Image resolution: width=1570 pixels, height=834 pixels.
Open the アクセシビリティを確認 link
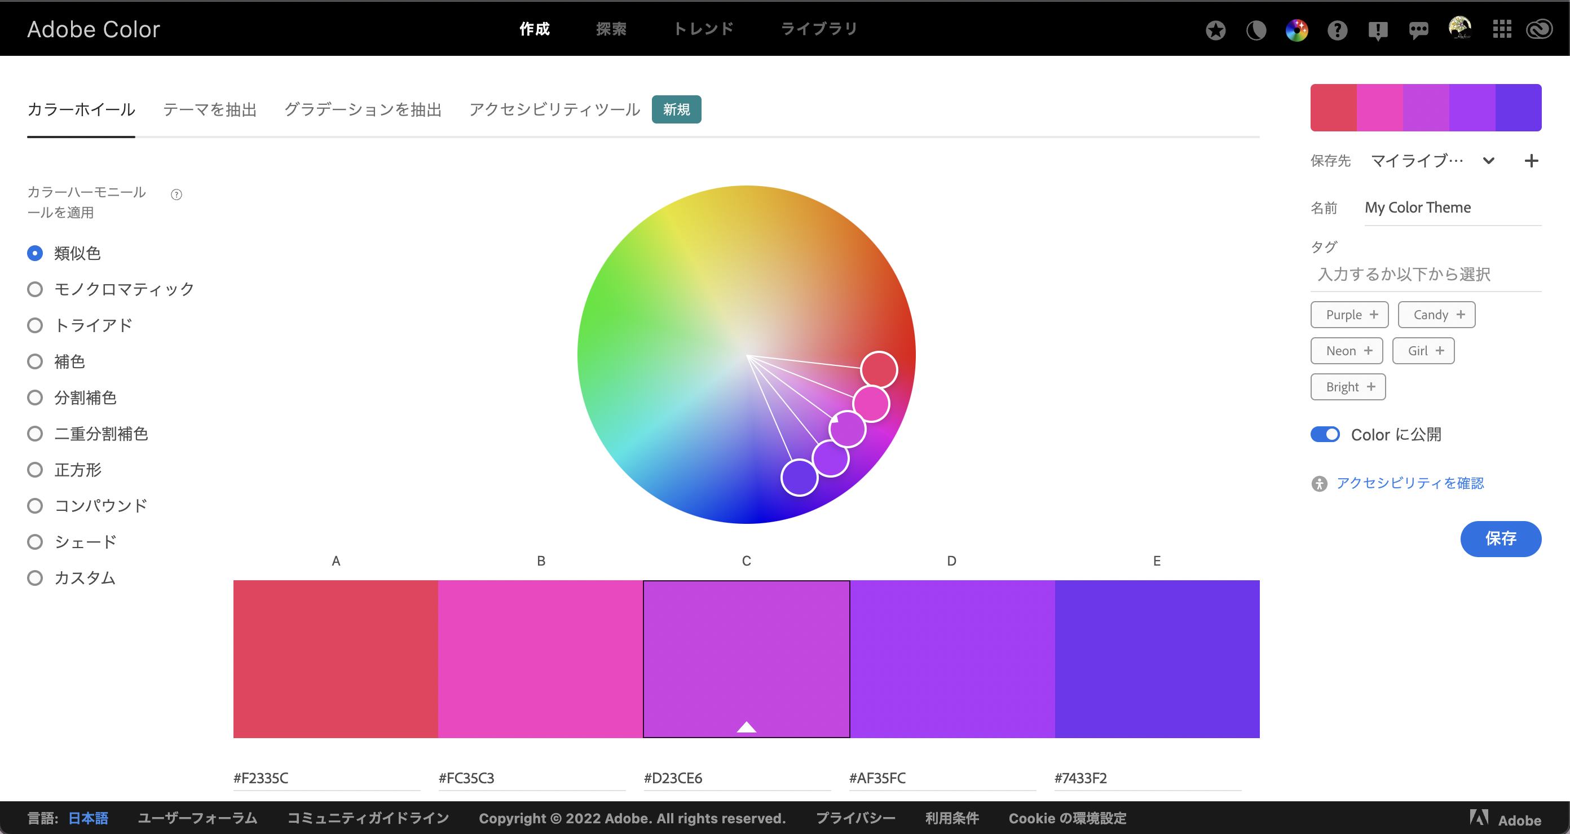pyautogui.click(x=1410, y=483)
